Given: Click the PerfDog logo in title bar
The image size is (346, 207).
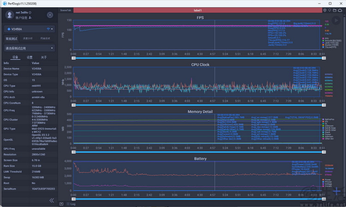Looking at the screenshot, I should 5,3.
